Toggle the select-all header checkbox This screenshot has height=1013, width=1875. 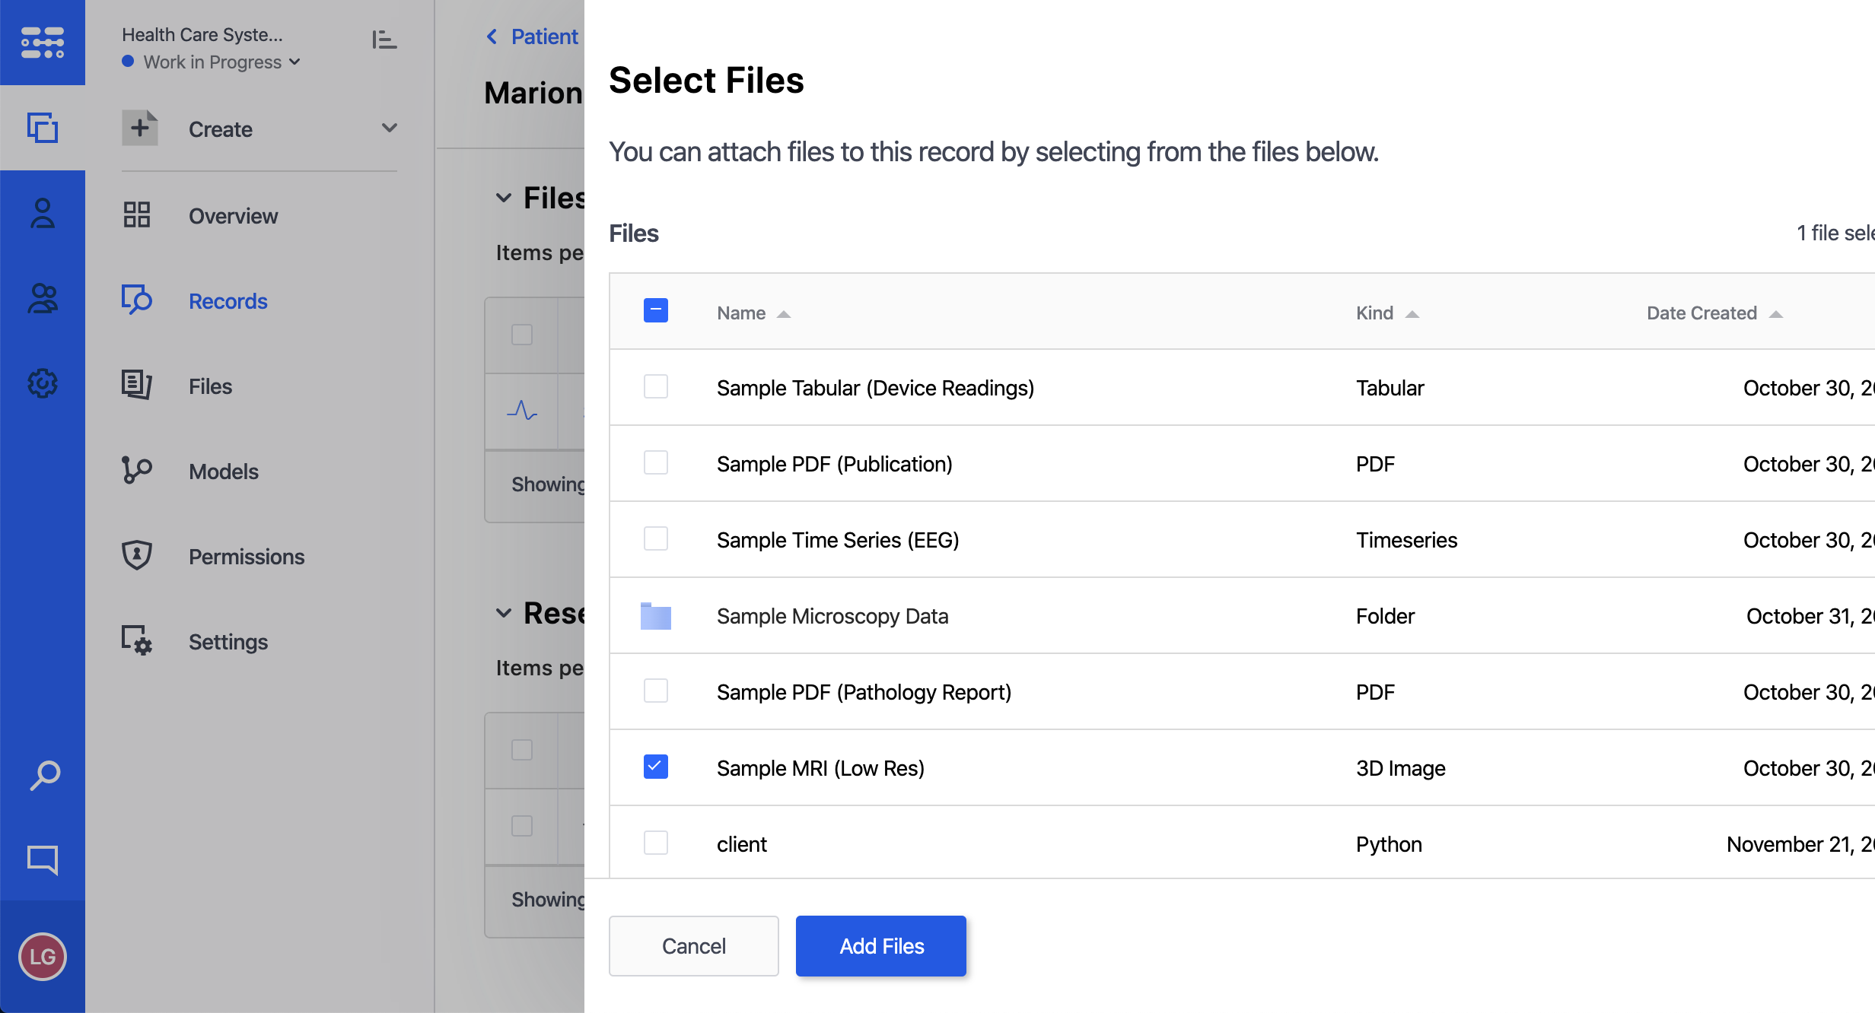coord(655,310)
